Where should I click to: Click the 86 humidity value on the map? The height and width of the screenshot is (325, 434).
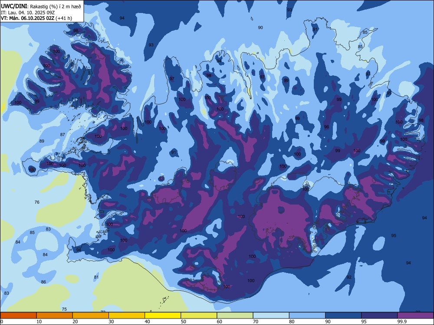pos(43,282)
